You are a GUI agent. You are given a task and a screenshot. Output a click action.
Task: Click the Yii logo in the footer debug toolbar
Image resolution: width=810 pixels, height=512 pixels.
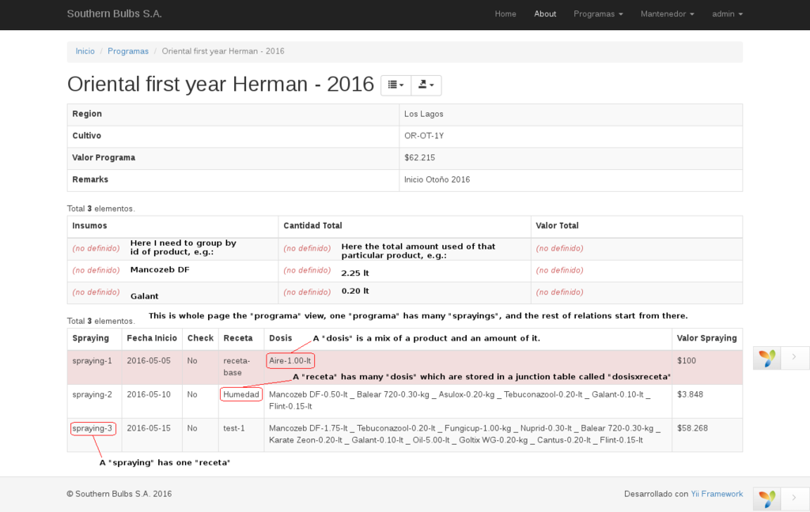(767, 499)
